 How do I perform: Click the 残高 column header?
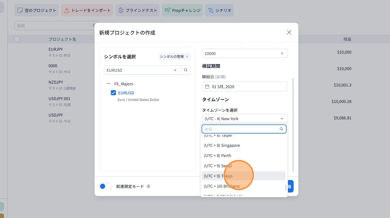tap(347, 39)
